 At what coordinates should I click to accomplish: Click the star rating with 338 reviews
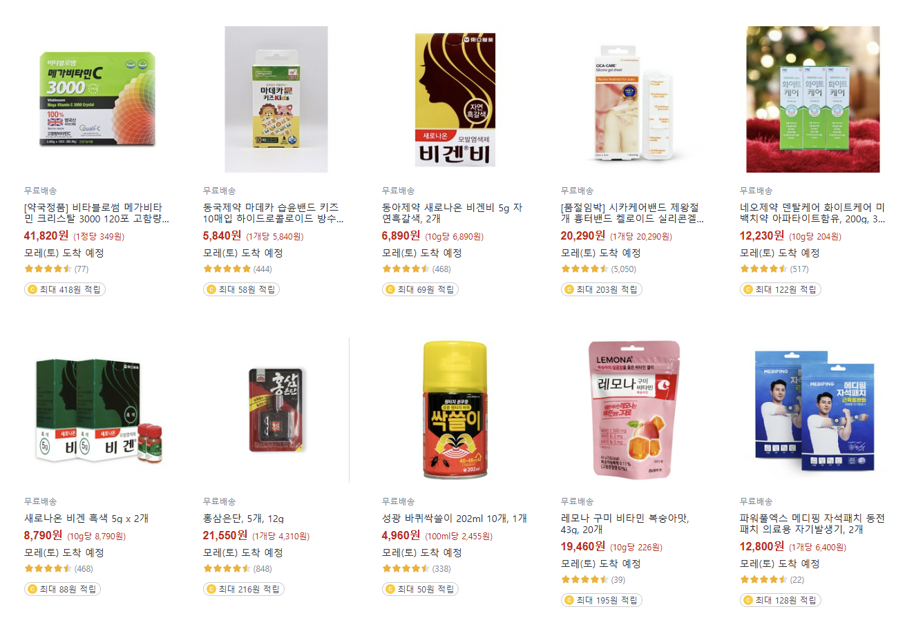[416, 568]
